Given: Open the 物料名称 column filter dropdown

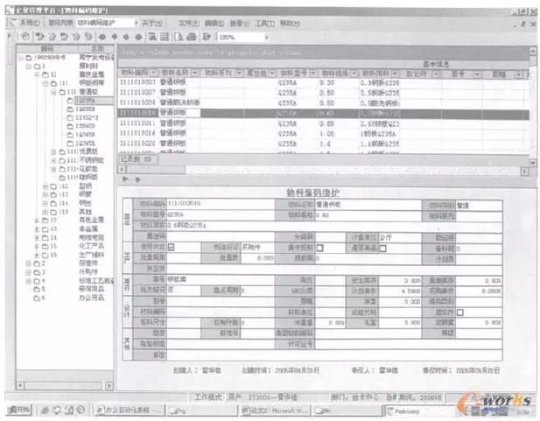Looking at the screenshot, I should click(x=195, y=74).
